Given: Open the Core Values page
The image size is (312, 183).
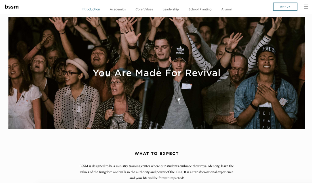Looking at the screenshot, I should [x=144, y=9].
